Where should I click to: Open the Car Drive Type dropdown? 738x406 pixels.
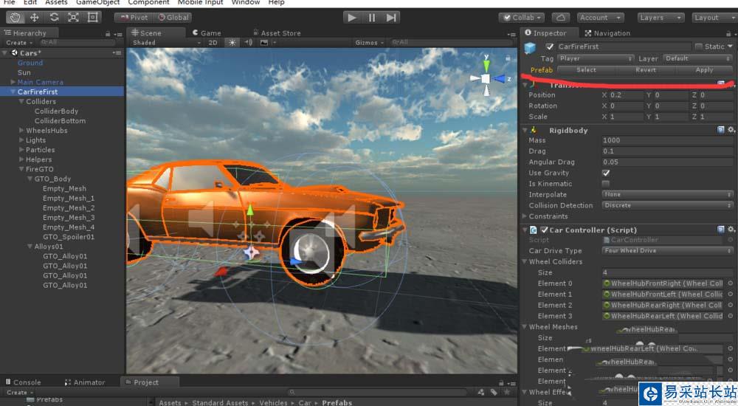pos(667,251)
